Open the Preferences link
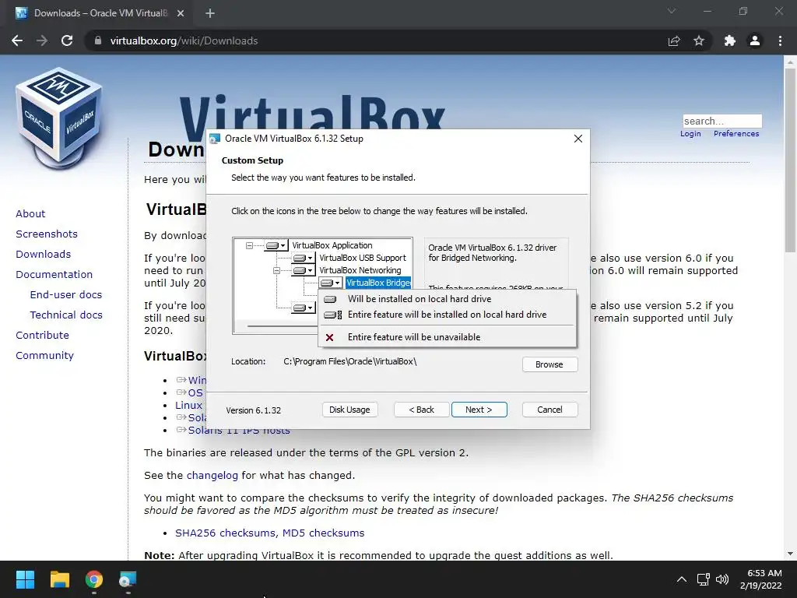The height and width of the screenshot is (598, 797). click(736, 134)
